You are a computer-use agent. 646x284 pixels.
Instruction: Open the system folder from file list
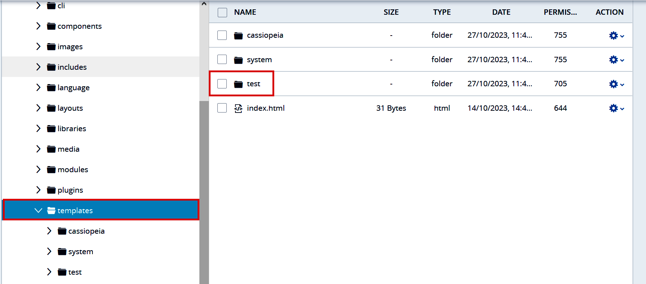259,60
